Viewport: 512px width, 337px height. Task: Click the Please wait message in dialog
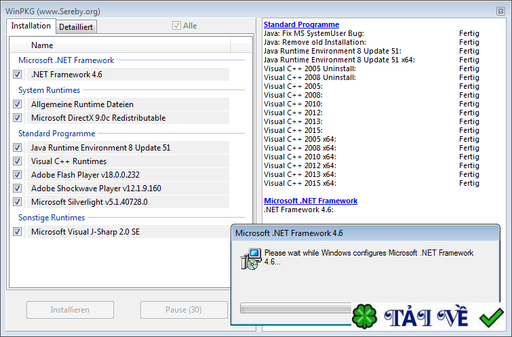369,257
